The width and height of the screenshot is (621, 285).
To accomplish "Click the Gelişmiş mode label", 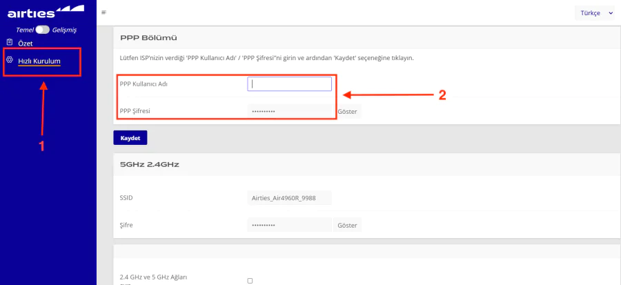I will 65,30.
